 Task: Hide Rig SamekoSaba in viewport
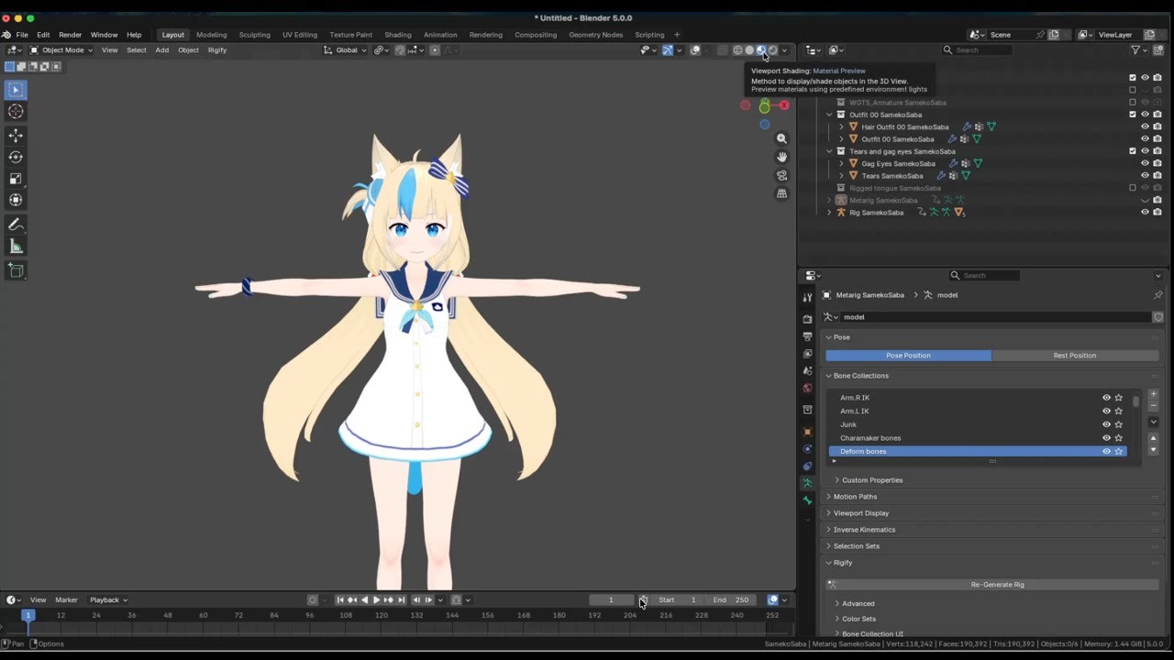pos(1145,212)
